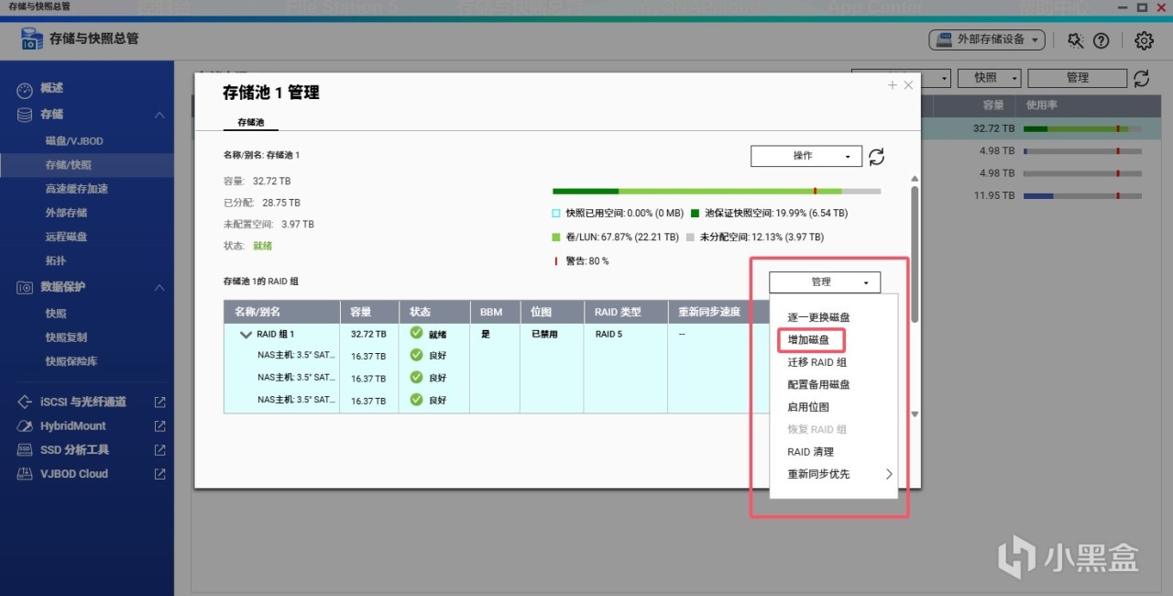This screenshot has height=596, width=1173.
Task: Click 管理 button in background window
Action: point(1078,78)
